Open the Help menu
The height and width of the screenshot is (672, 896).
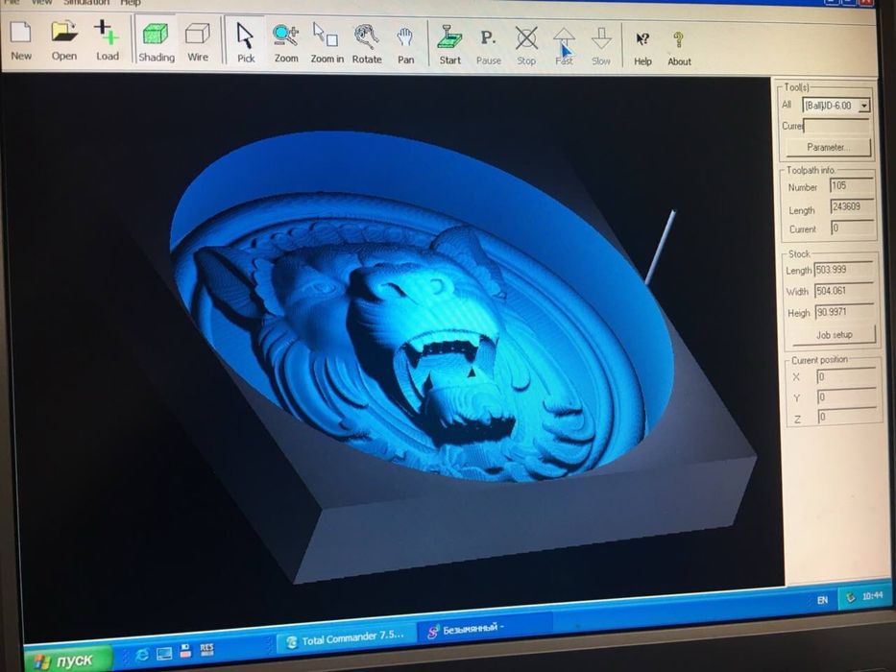[131, 3]
